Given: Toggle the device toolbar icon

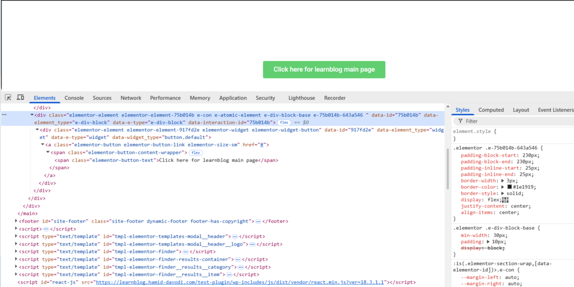Looking at the screenshot, I should 21,98.
